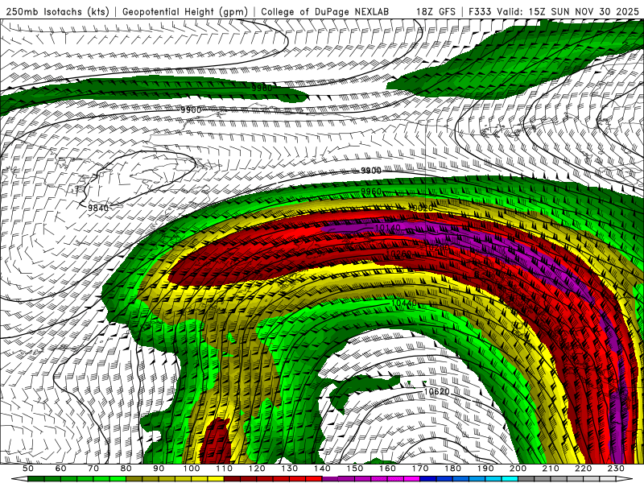Select the brightest green swatch ending at 80

[x=118, y=479]
